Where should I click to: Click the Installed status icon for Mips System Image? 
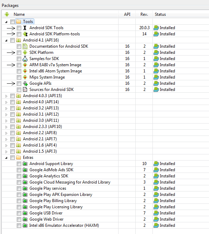pos(156,77)
